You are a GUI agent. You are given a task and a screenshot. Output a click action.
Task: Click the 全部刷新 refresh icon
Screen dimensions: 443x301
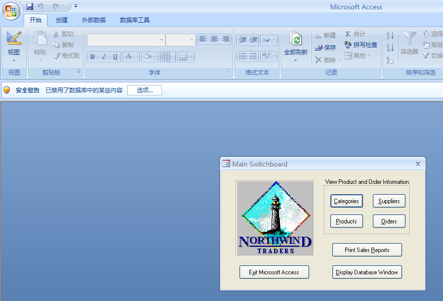coord(296,39)
